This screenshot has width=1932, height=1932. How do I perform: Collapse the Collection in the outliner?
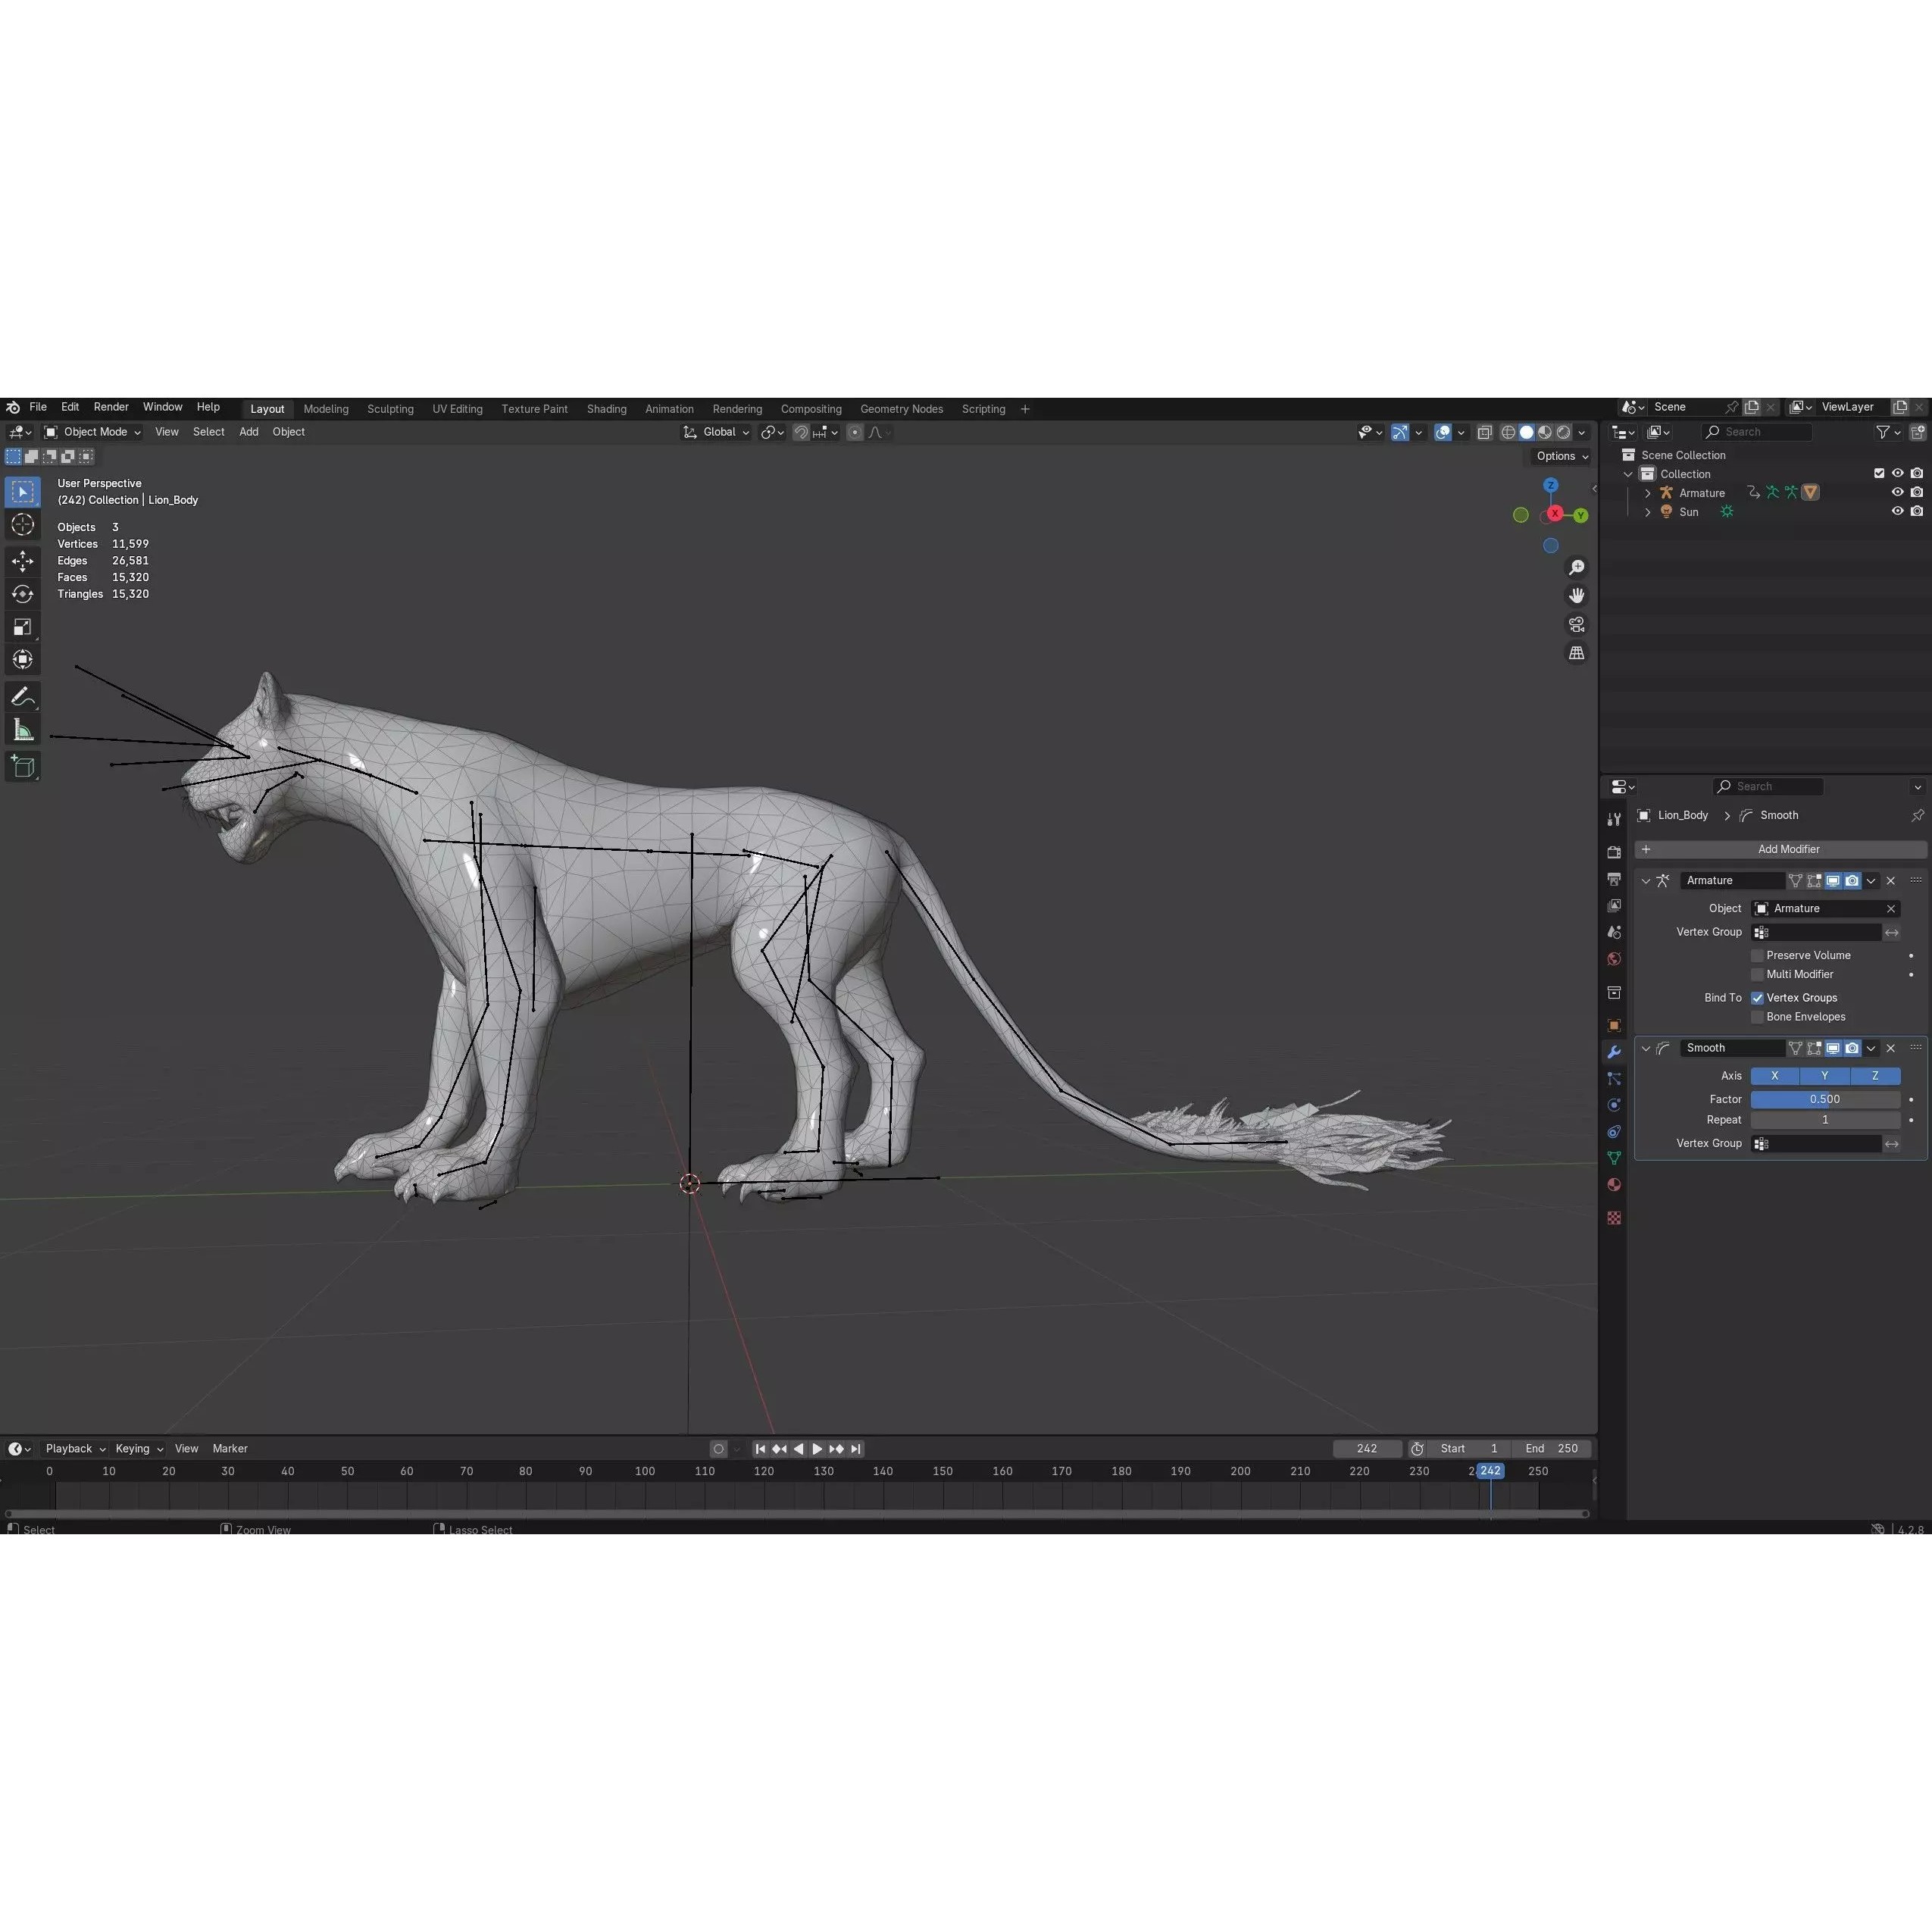[x=1629, y=473]
